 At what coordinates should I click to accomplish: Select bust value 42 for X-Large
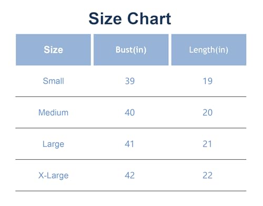[130, 176]
